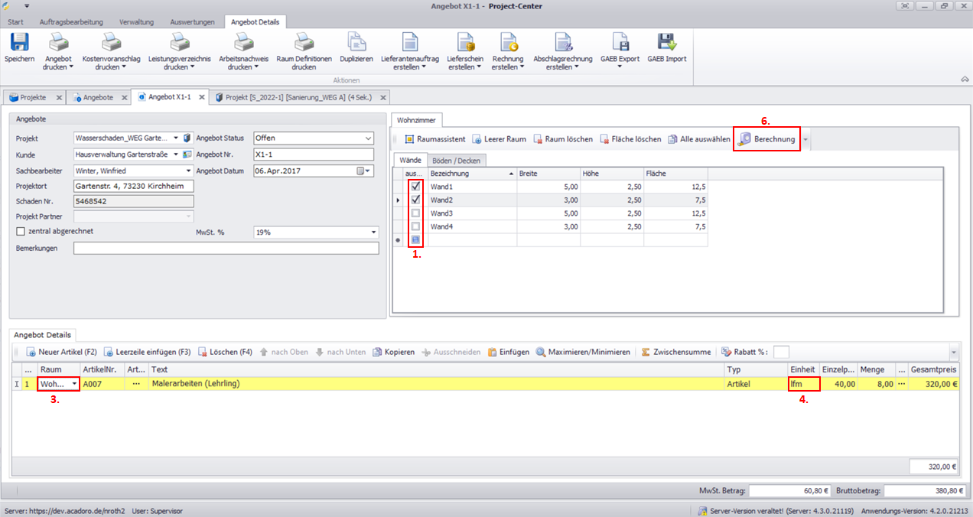
Task: Uncheck the Wand1 selection checkbox
Action: 415,186
